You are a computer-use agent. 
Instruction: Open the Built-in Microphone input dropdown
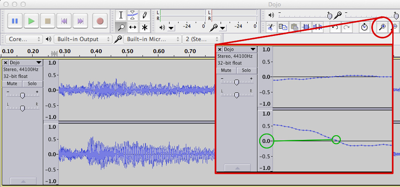click(152, 39)
